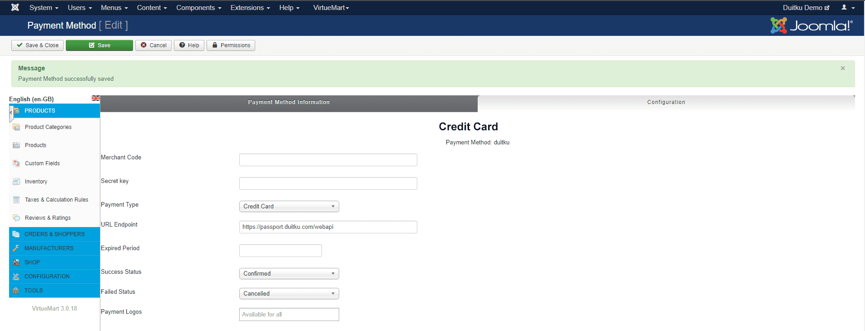Dismiss the success message with the X
Viewport: 865px width, 331px height.
pyautogui.click(x=843, y=68)
